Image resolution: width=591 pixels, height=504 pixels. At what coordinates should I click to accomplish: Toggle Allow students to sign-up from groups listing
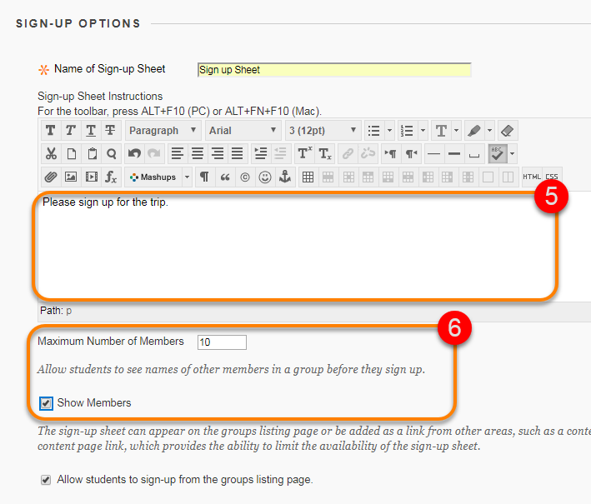click(x=46, y=480)
